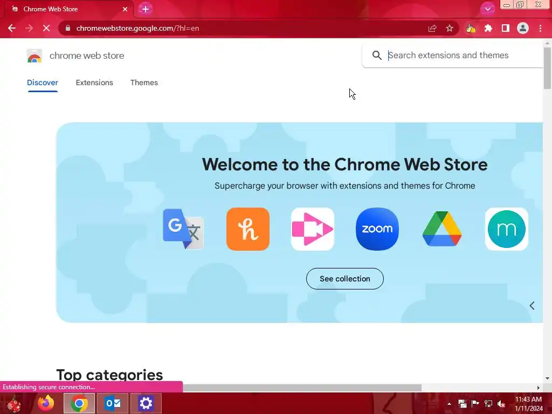The image size is (552, 414).
Task: Click the Chrome taskbar icon
Action: [x=79, y=403]
